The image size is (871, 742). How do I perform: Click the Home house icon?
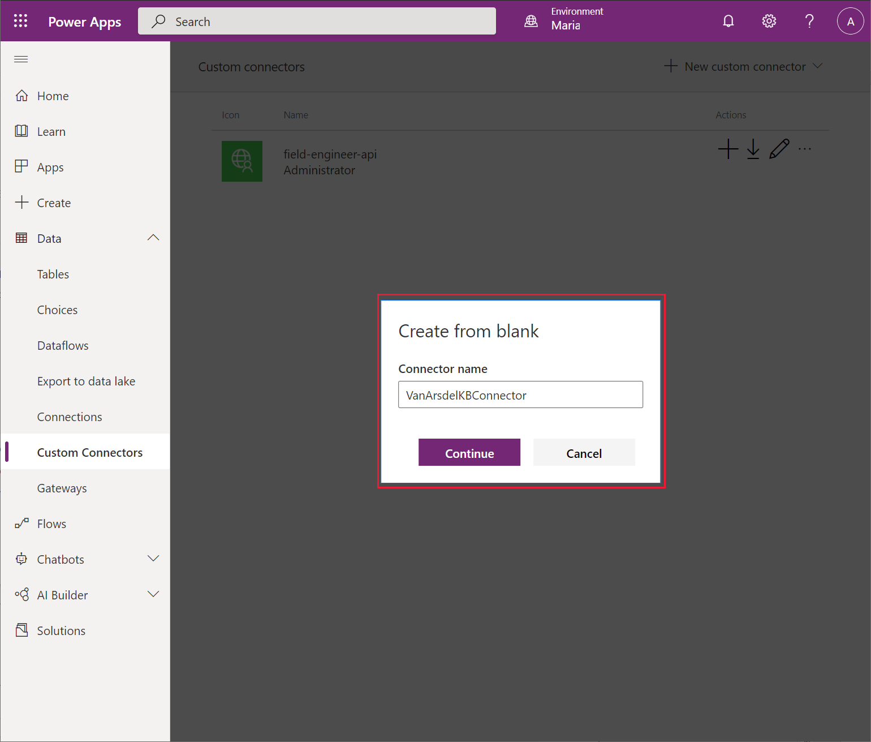coord(21,96)
